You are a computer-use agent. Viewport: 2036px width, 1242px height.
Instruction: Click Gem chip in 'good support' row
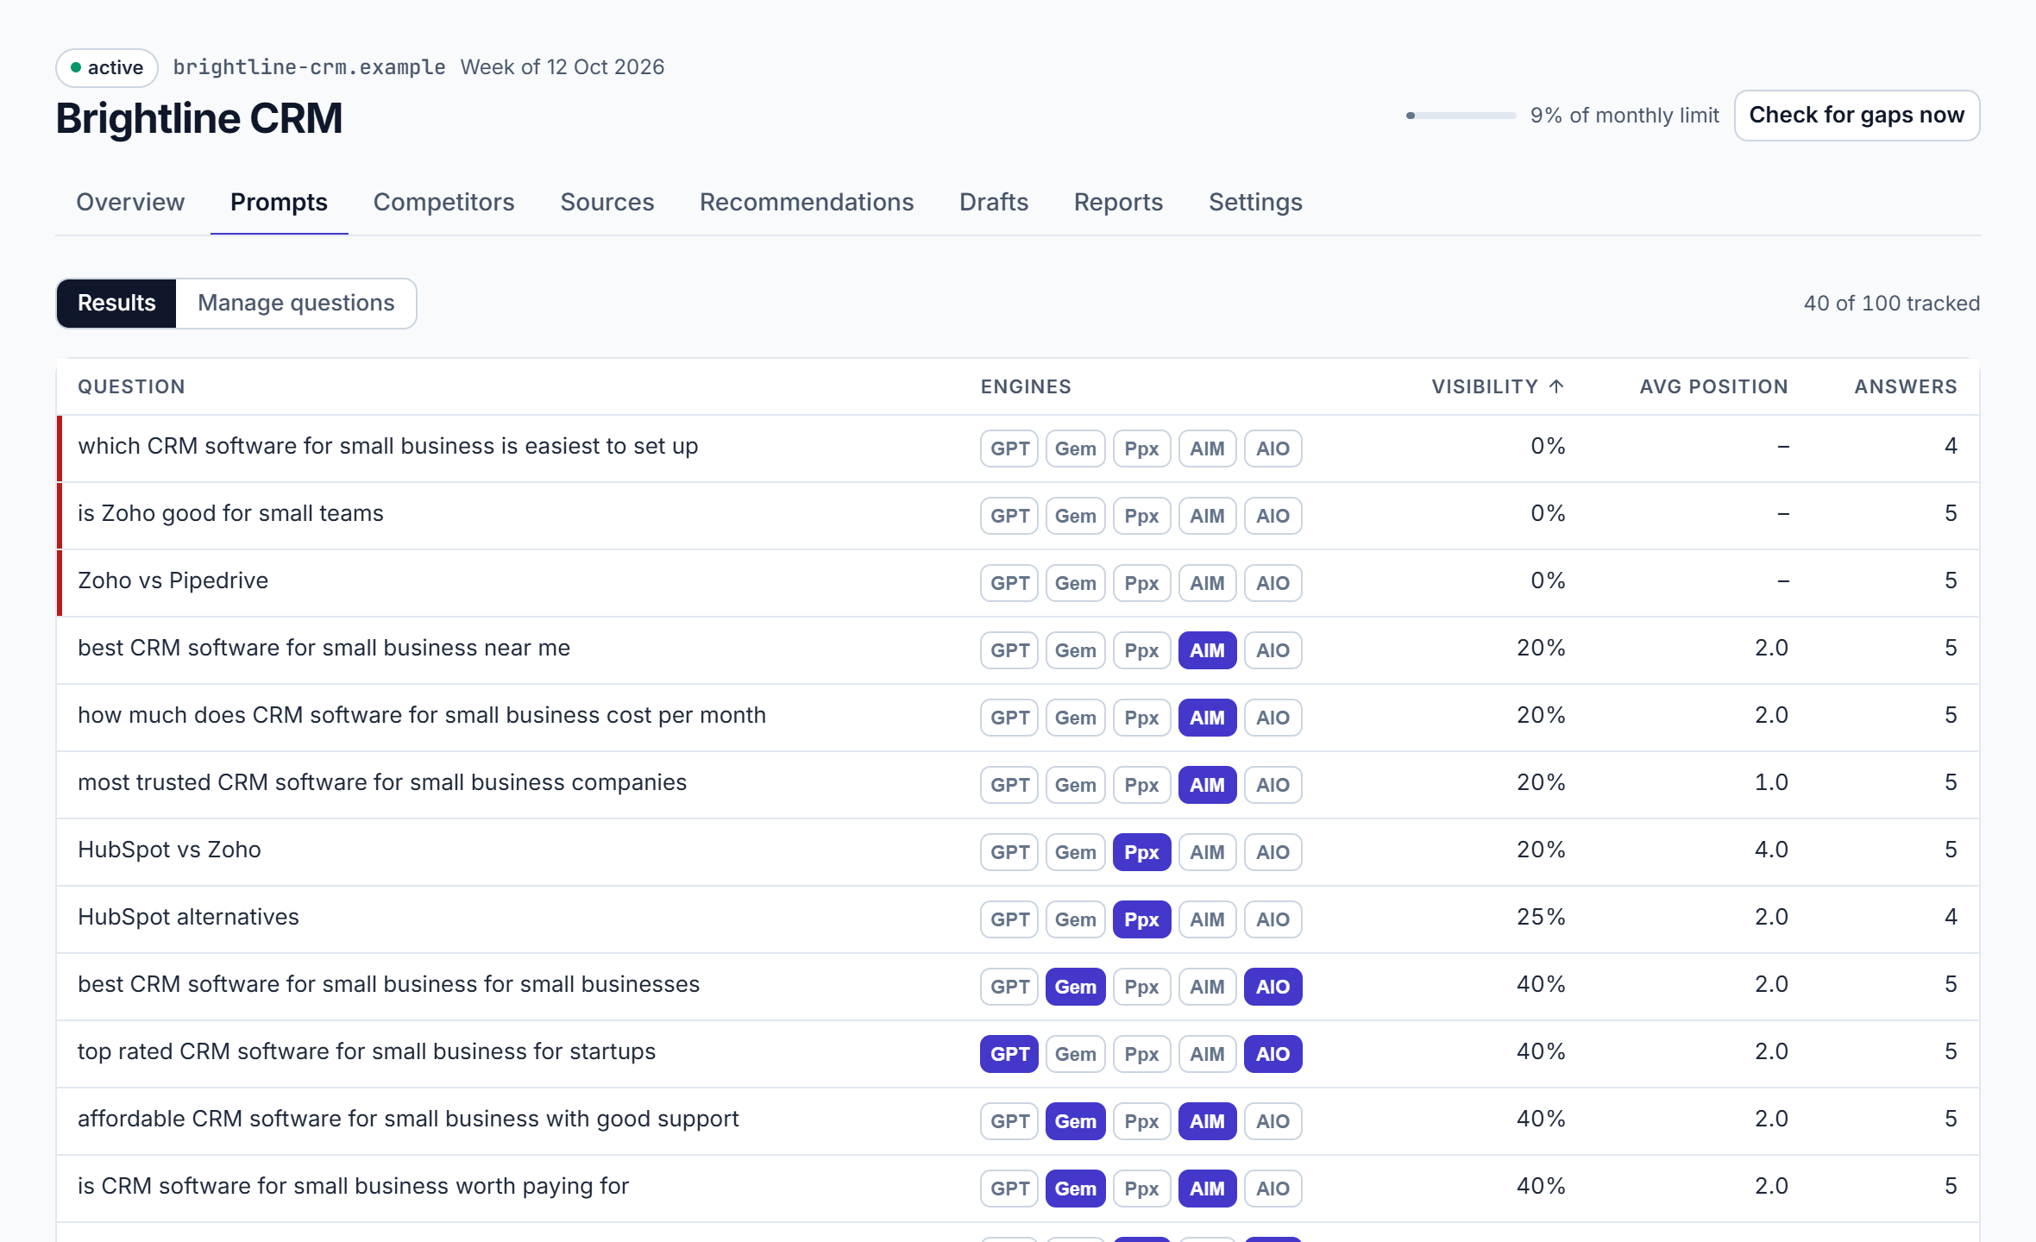1075,1121
